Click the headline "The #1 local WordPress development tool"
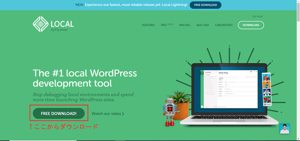The height and width of the screenshot is (141, 300). [x=85, y=78]
